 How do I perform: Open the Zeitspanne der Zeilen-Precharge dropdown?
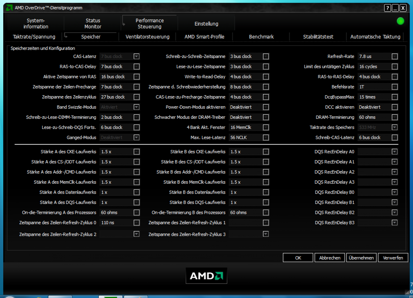point(136,87)
